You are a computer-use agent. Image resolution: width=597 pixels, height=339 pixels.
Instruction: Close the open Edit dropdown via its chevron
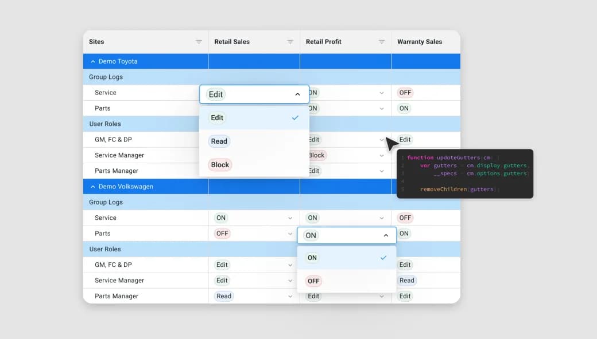297,94
